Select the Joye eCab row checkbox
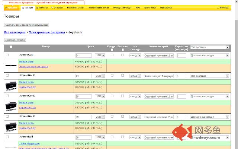This screenshot has width=238, height=149. tap(7, 55)
